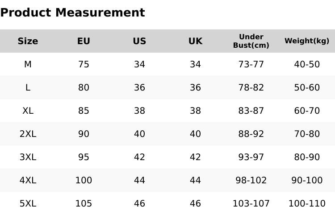Select the UK column header
The image size is (335, 215).
195,41
